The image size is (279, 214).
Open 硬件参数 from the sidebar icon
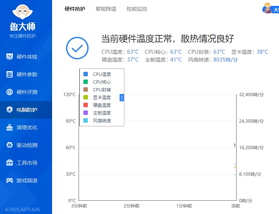(x=10, y=74)
